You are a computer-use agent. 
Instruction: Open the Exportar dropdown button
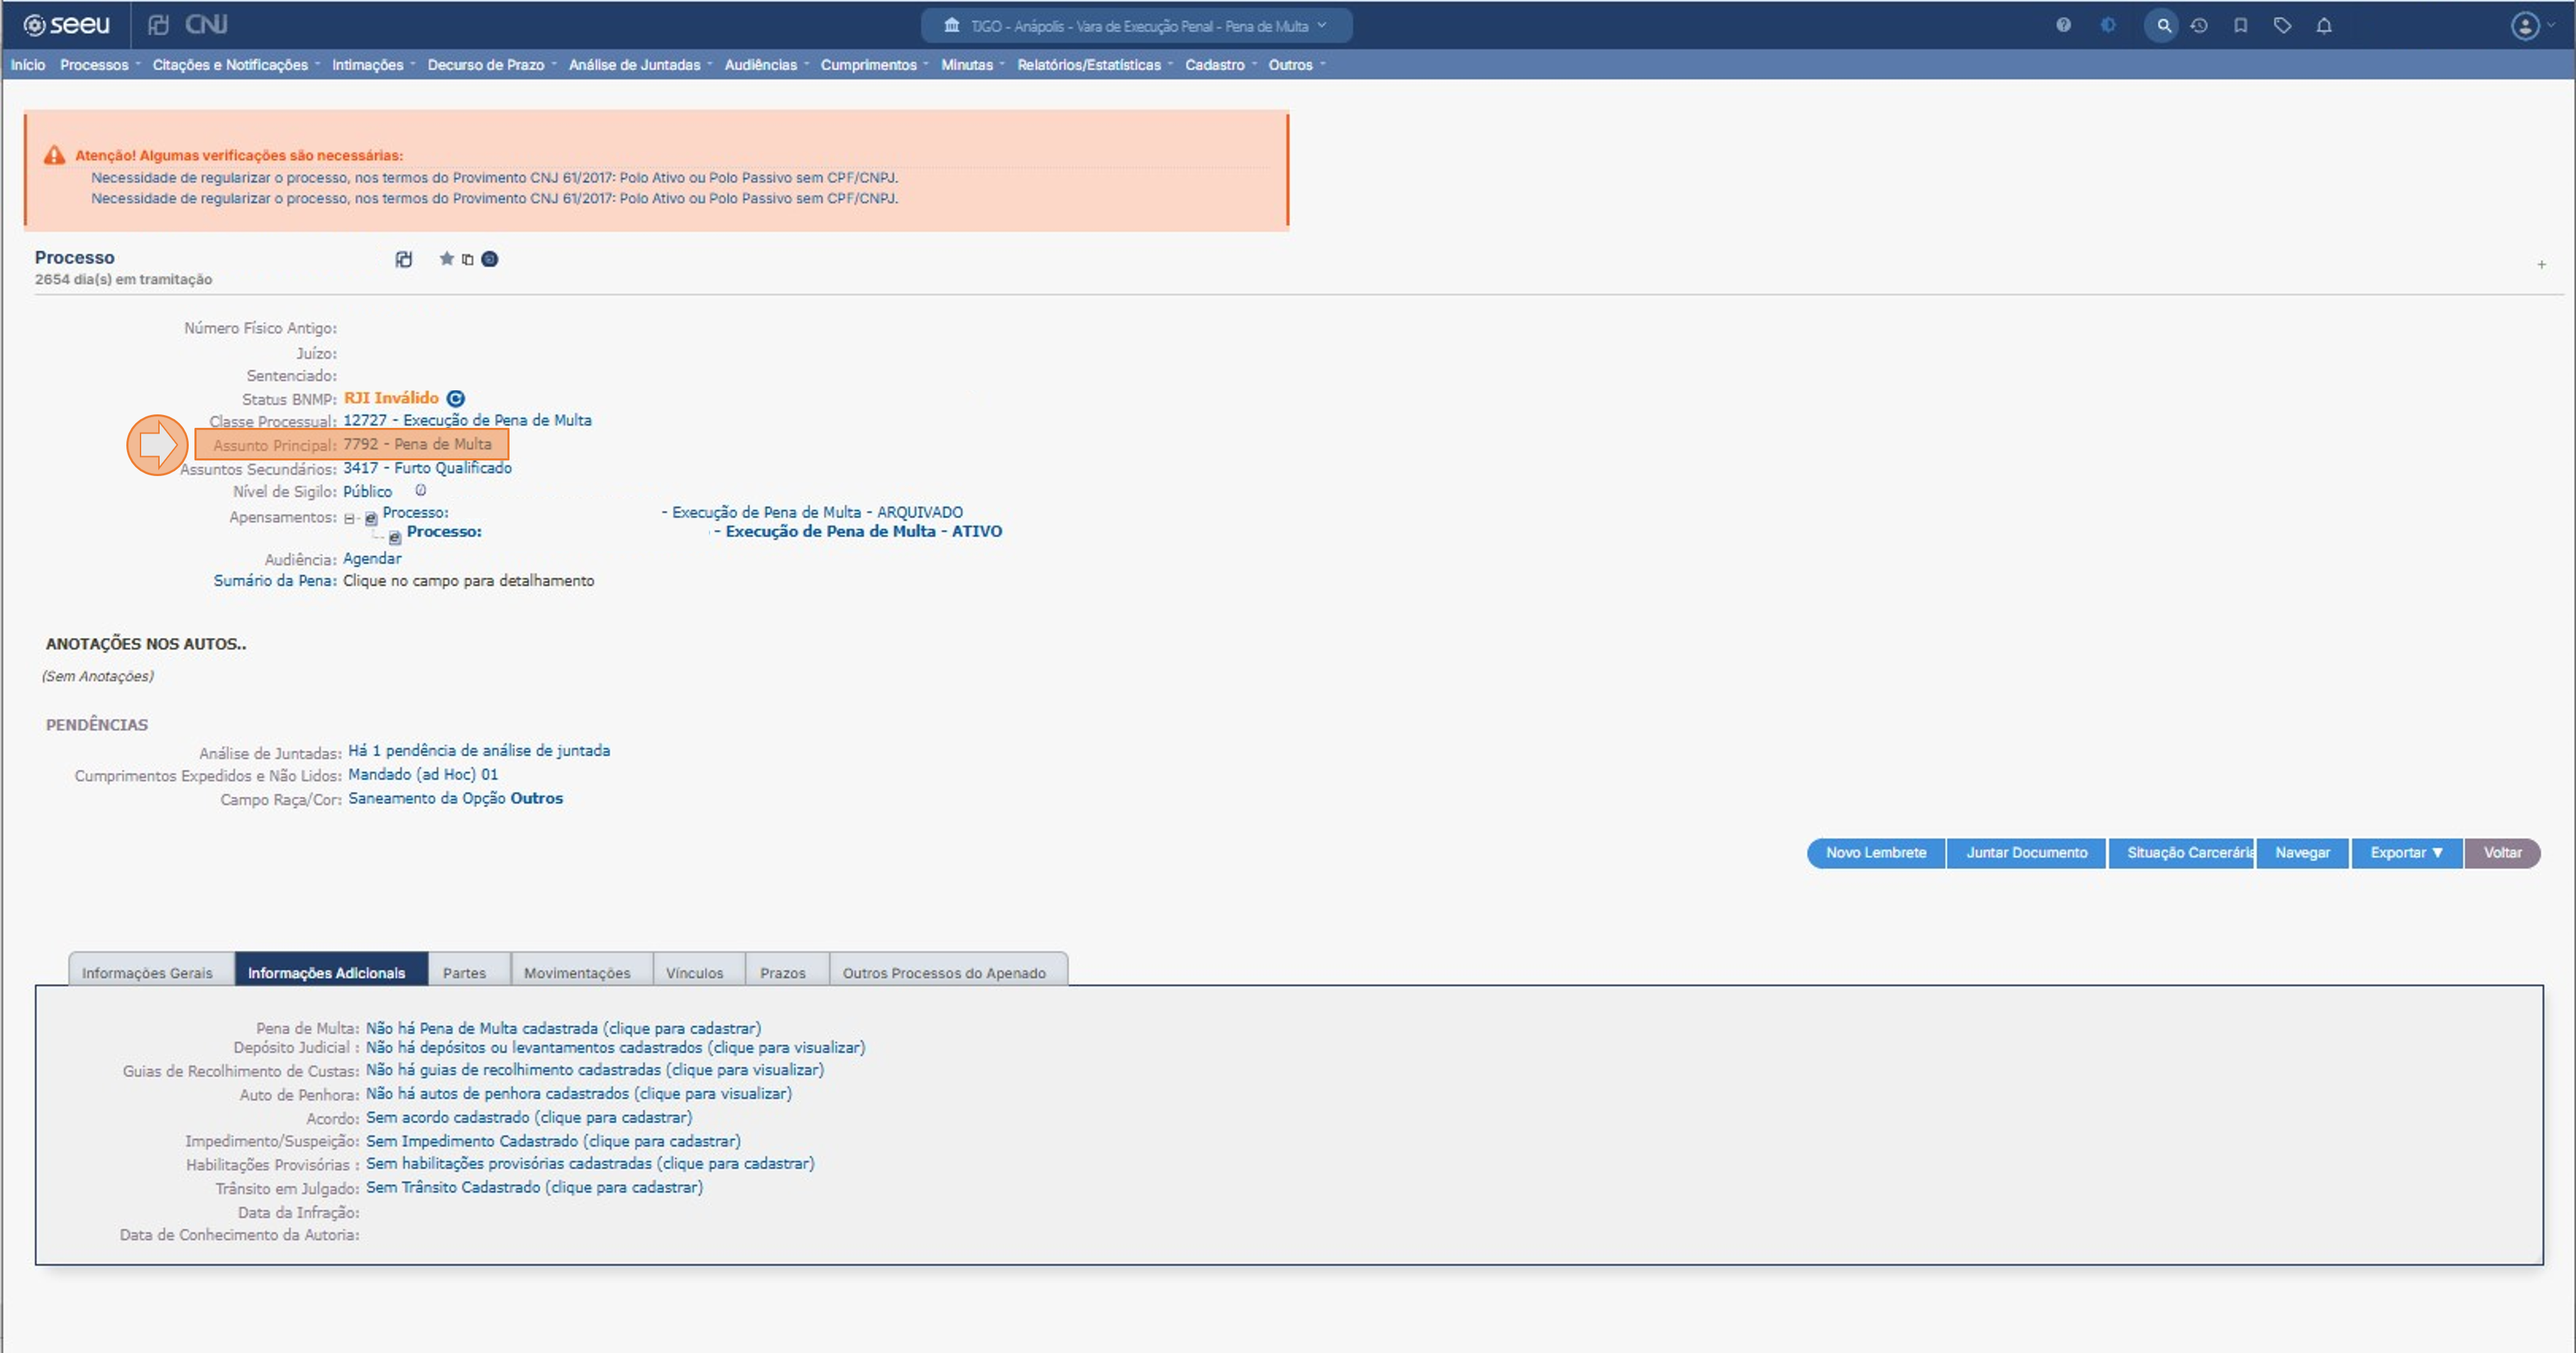click(x=2406, y=853)
